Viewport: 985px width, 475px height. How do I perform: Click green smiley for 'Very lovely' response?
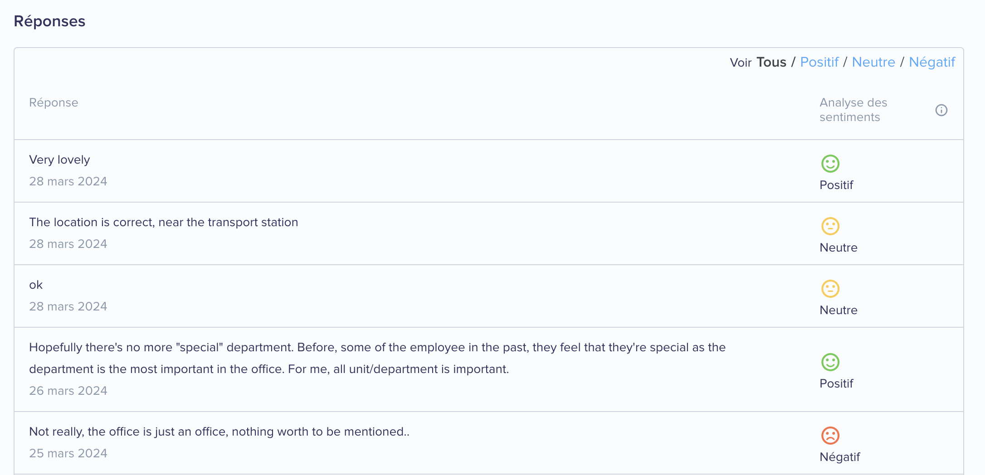[x=830, y=164]
